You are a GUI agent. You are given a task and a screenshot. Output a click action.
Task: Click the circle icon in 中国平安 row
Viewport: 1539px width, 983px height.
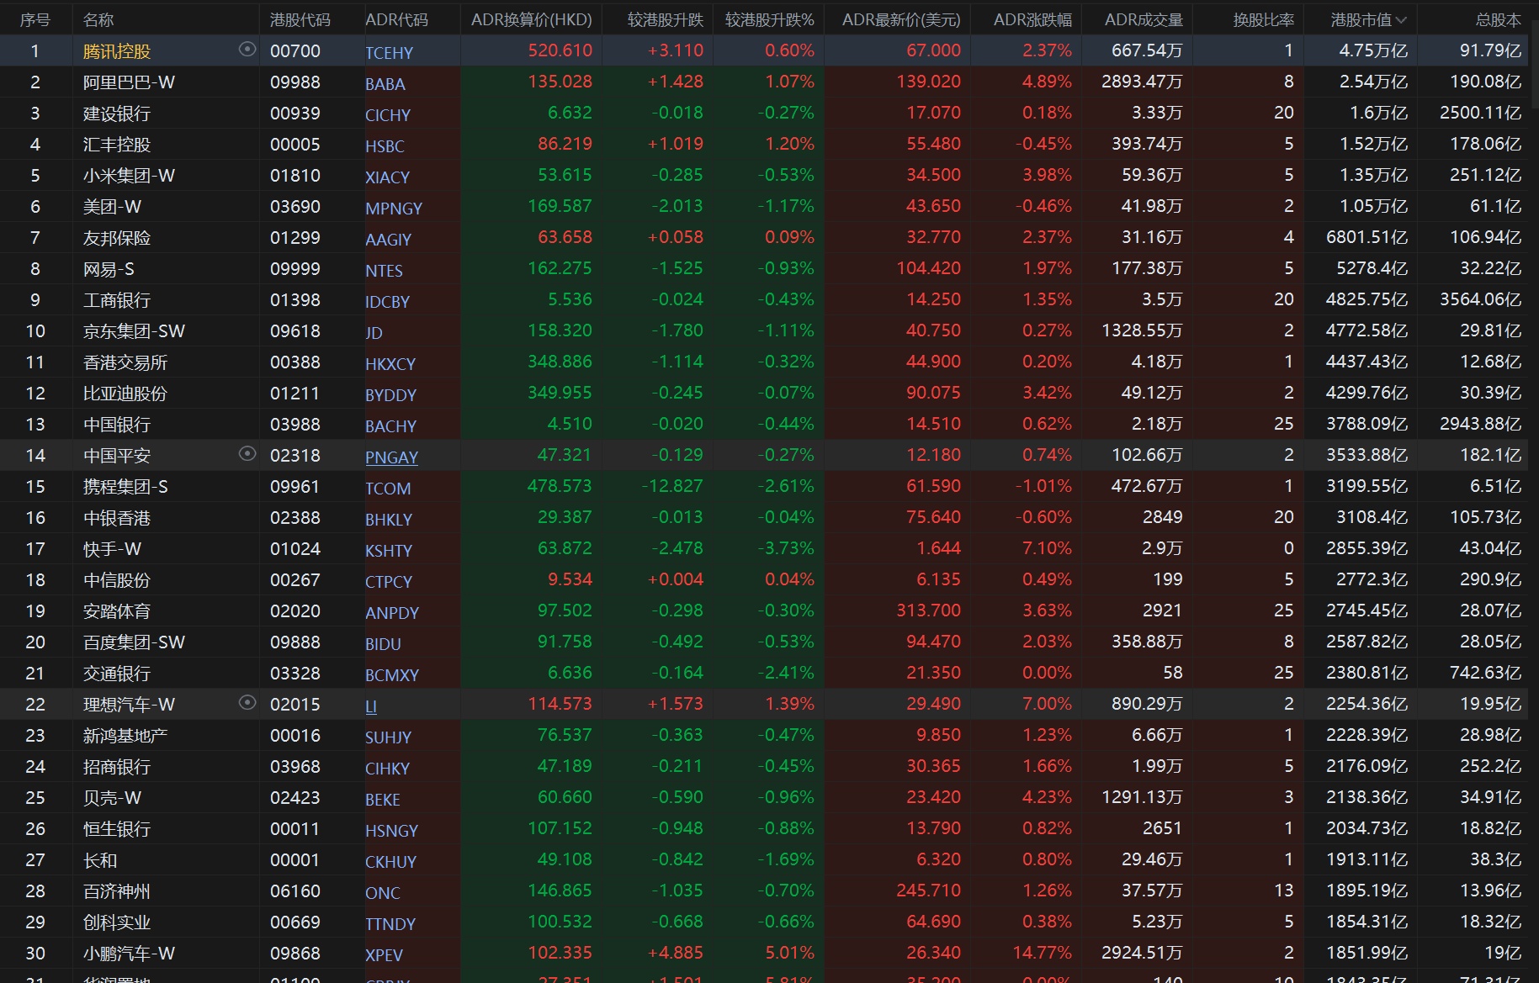point(247,454)
